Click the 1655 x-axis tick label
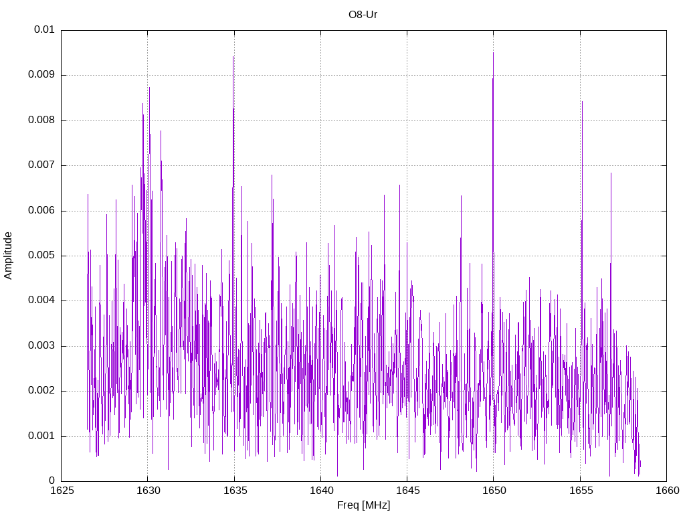 581,491
